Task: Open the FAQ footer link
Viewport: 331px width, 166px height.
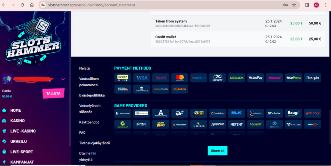Action: [82, 133]
